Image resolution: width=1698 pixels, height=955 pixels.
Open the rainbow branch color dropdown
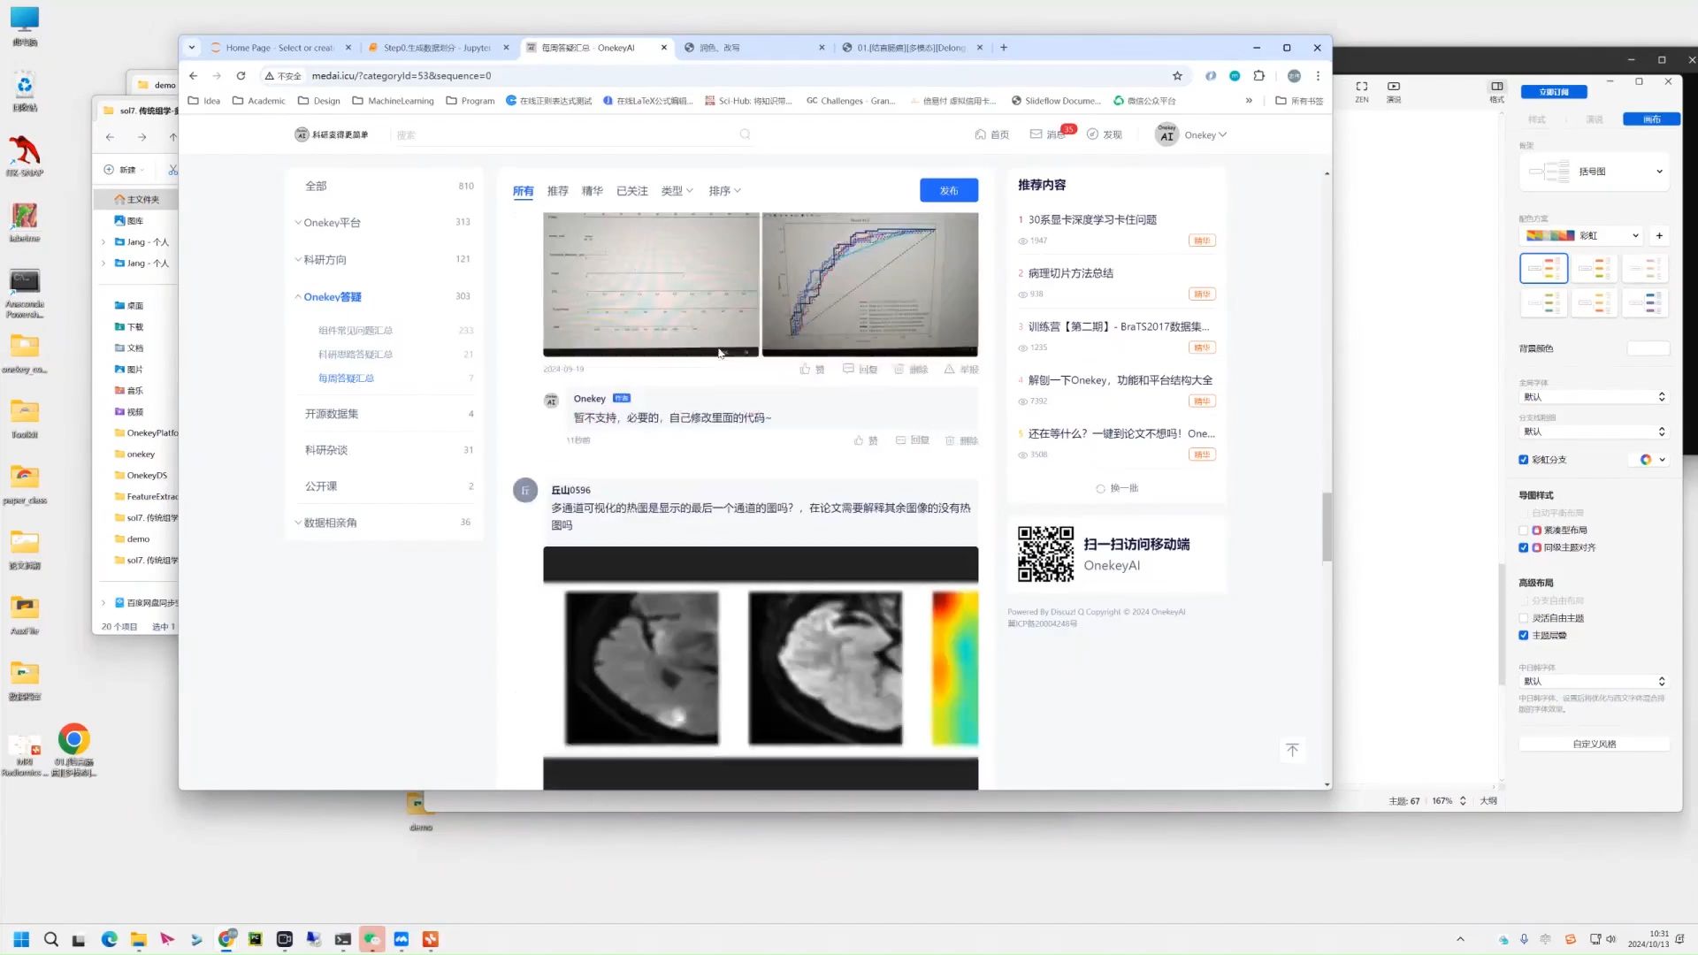[x=1652, y=460]
